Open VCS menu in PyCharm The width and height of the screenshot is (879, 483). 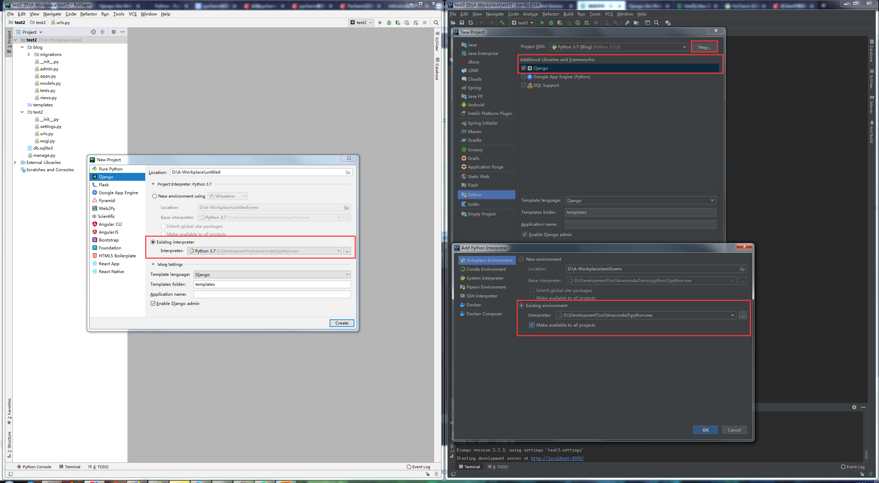point(133,14)
